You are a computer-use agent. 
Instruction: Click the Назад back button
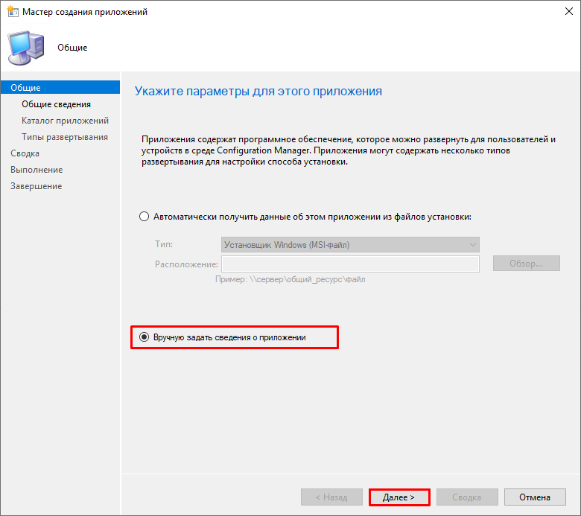click(x=331, y=497)
